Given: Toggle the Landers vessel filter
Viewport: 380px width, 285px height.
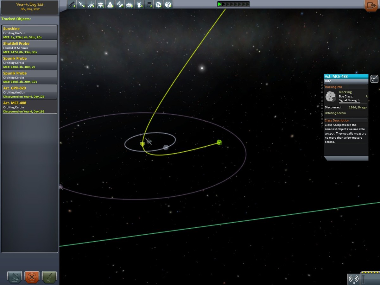Looking at the screenshot, I should 101,4.
